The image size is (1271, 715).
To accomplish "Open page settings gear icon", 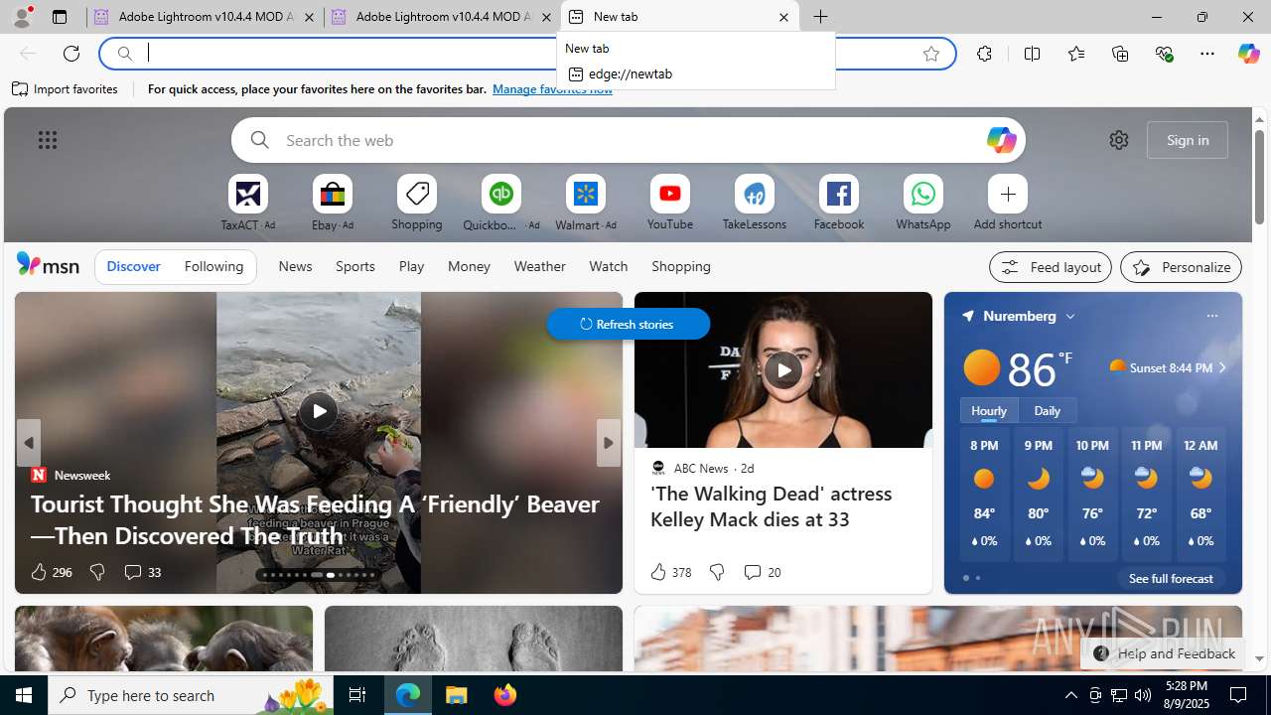I will [x=1119, y=140].
